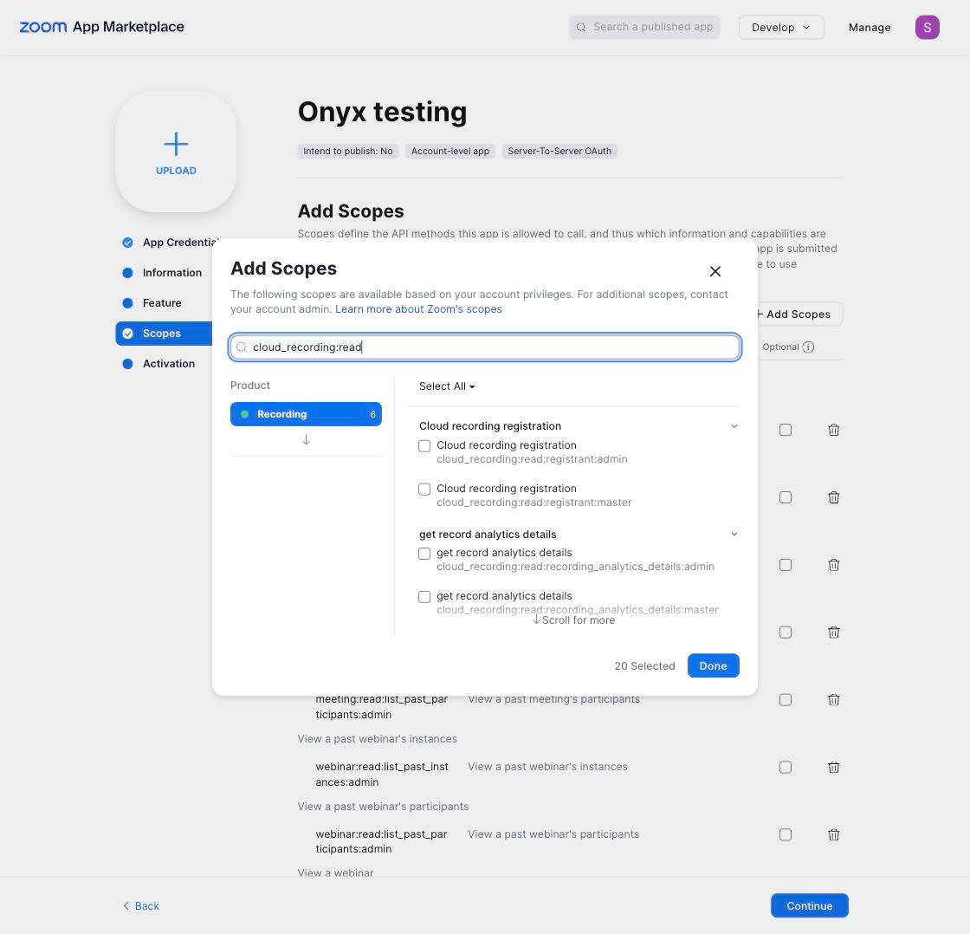Click the Account-level app tag

(x=449, y=151)
